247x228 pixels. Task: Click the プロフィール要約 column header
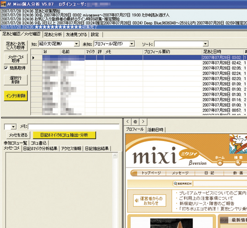[172, 52]
